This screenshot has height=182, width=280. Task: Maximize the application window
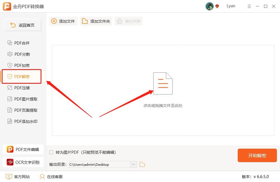point(265,6)
